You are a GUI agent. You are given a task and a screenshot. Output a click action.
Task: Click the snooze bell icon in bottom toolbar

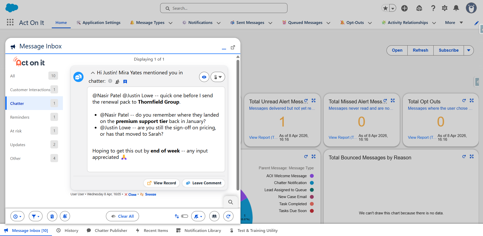65,216
